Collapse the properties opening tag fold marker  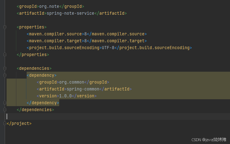(x=5, y=27)
